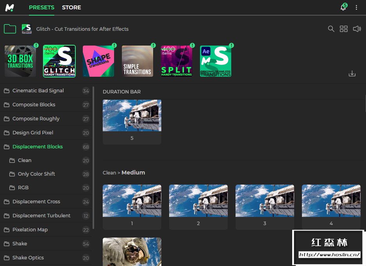
Task: Open the Cinematic Bad Signal category
Action: (46, 91)
